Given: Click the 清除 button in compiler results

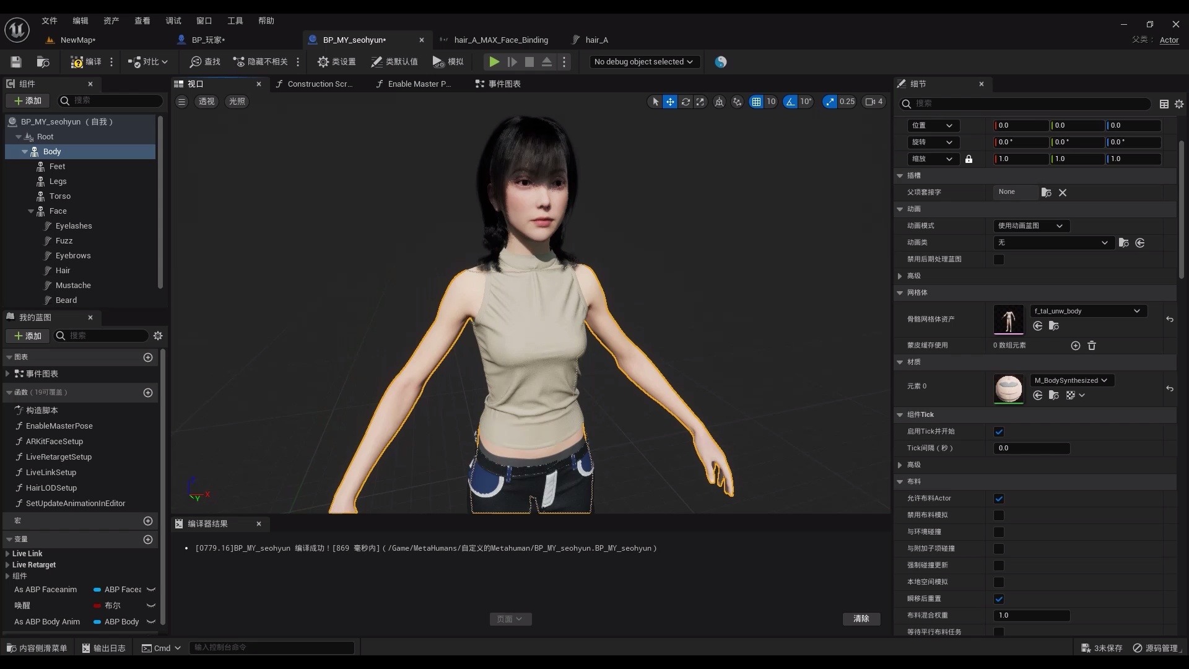Looking at the screenshot, I should [x=861, y=619].
